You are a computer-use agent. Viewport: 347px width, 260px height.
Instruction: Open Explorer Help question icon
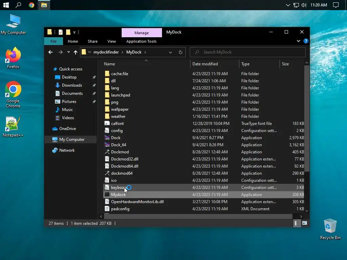pos(306,41)
